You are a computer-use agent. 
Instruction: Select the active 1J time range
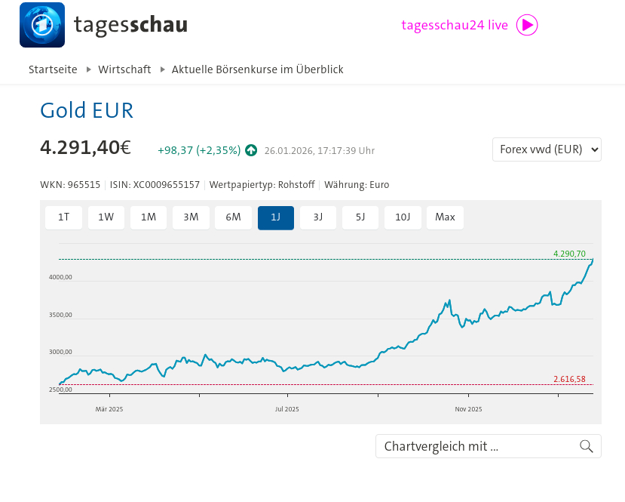coord(275,217)
